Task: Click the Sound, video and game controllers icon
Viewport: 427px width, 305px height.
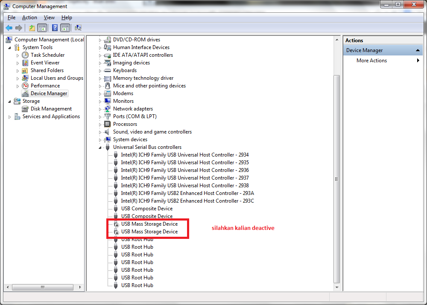Action: click(x=108, y=132)
